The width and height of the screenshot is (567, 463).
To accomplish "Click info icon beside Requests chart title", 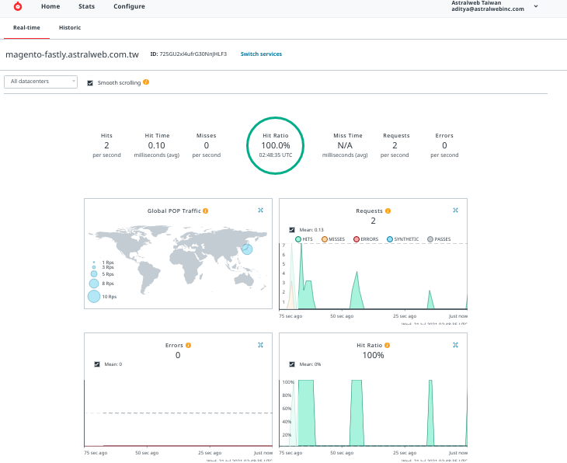I will click(x=388, y=211).
